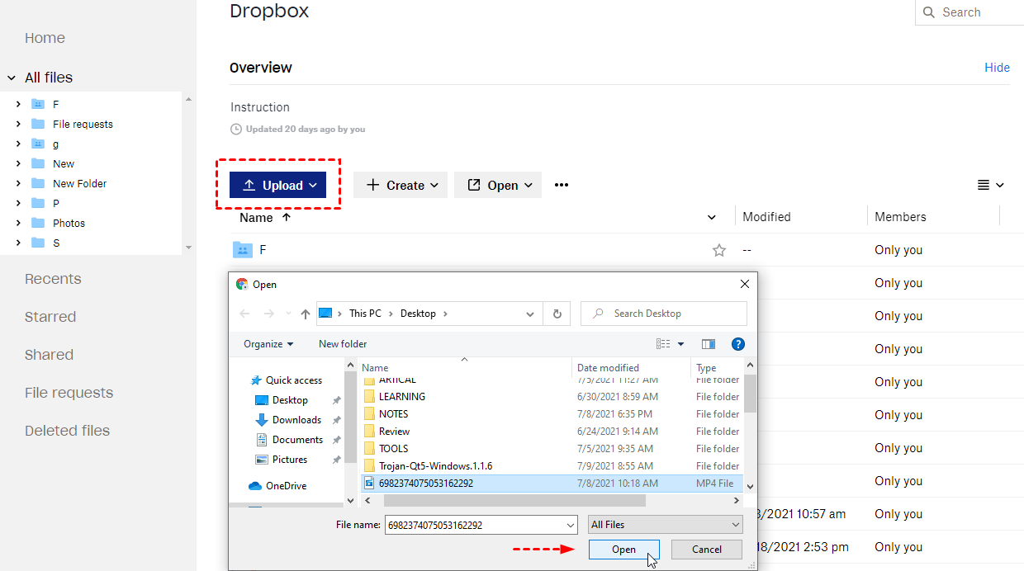
Task: Click the Forward arrow in Open dialog
Action: click(269, 314)
